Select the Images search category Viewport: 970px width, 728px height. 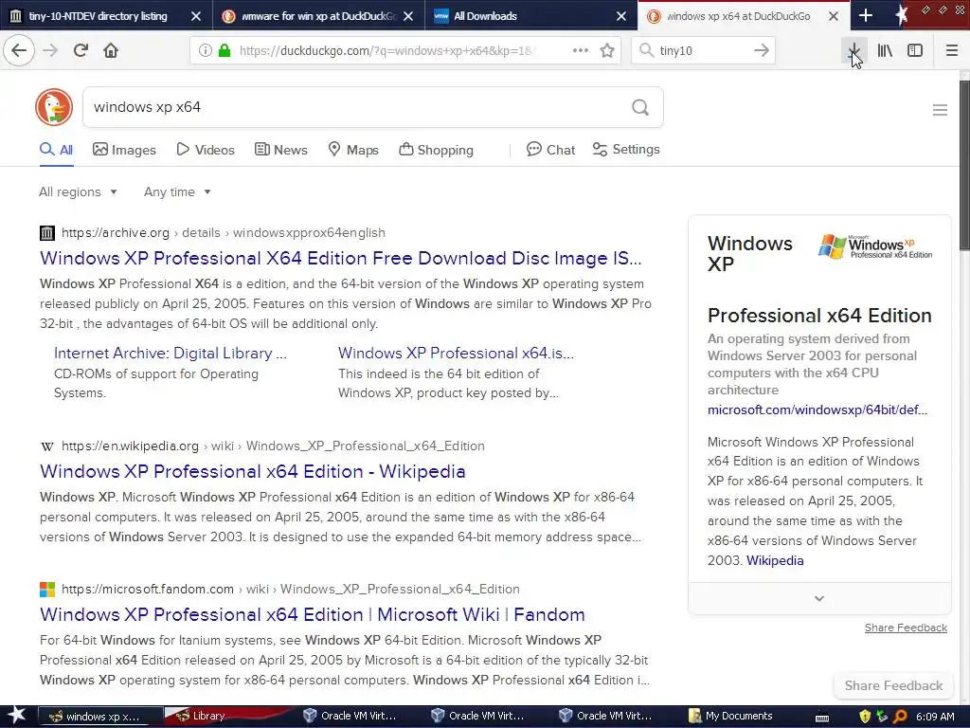click(x=124, y=150)
